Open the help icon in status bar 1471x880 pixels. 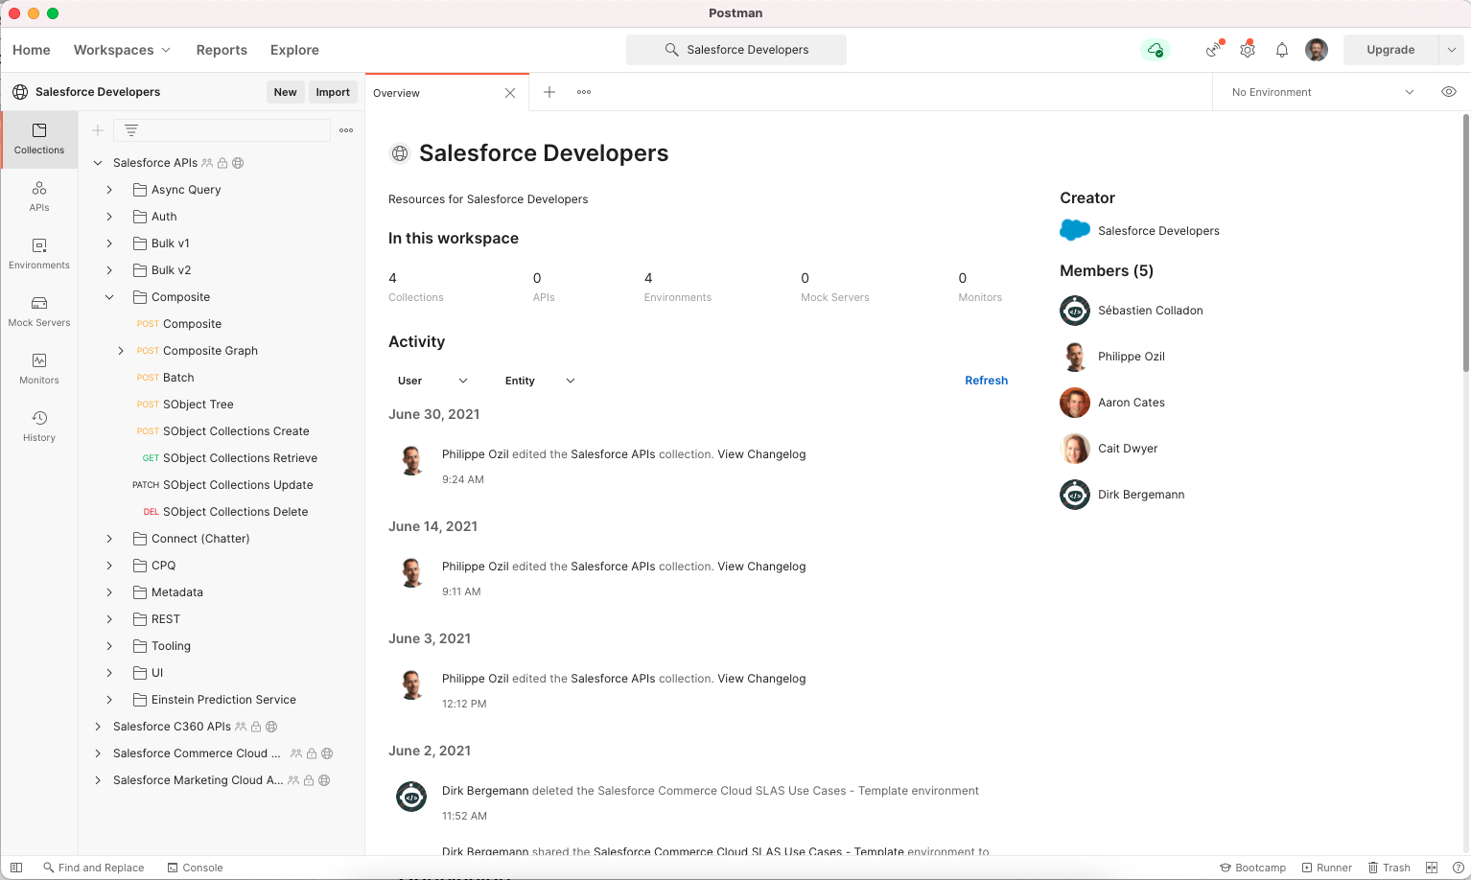coord(1458,868)
